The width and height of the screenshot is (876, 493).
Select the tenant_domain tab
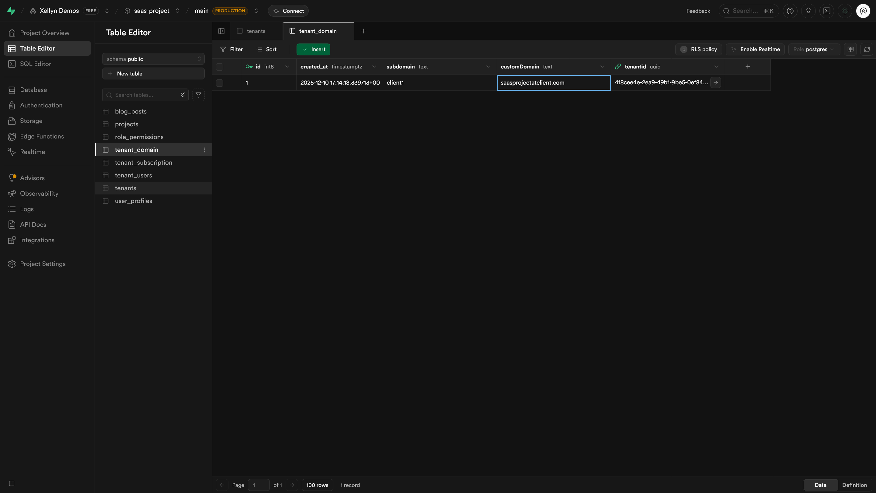click(318, 31)
